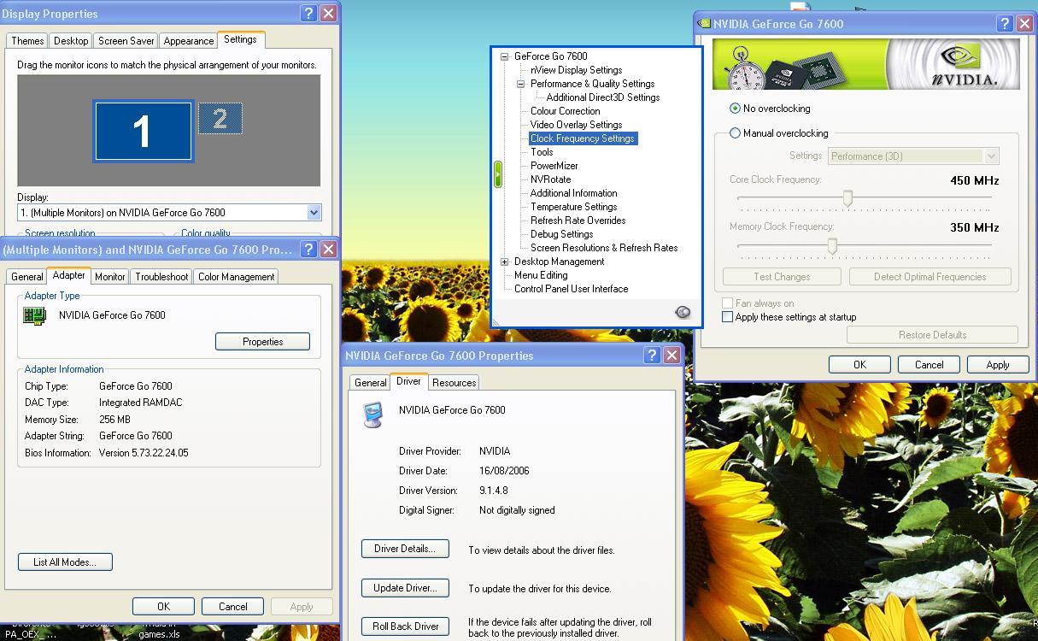Click the adapter Properties button
Screen dimensions: 1038x641
(262, 342)
